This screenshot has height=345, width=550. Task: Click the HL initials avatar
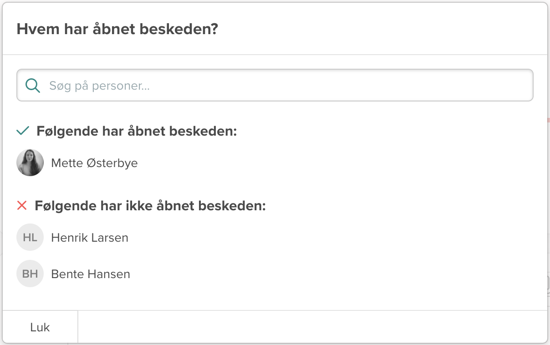30,237
